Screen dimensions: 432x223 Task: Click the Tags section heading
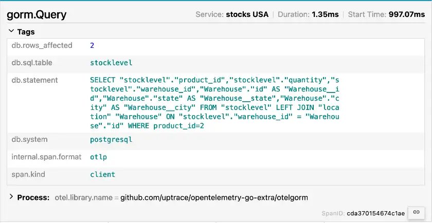click(26, 32)
